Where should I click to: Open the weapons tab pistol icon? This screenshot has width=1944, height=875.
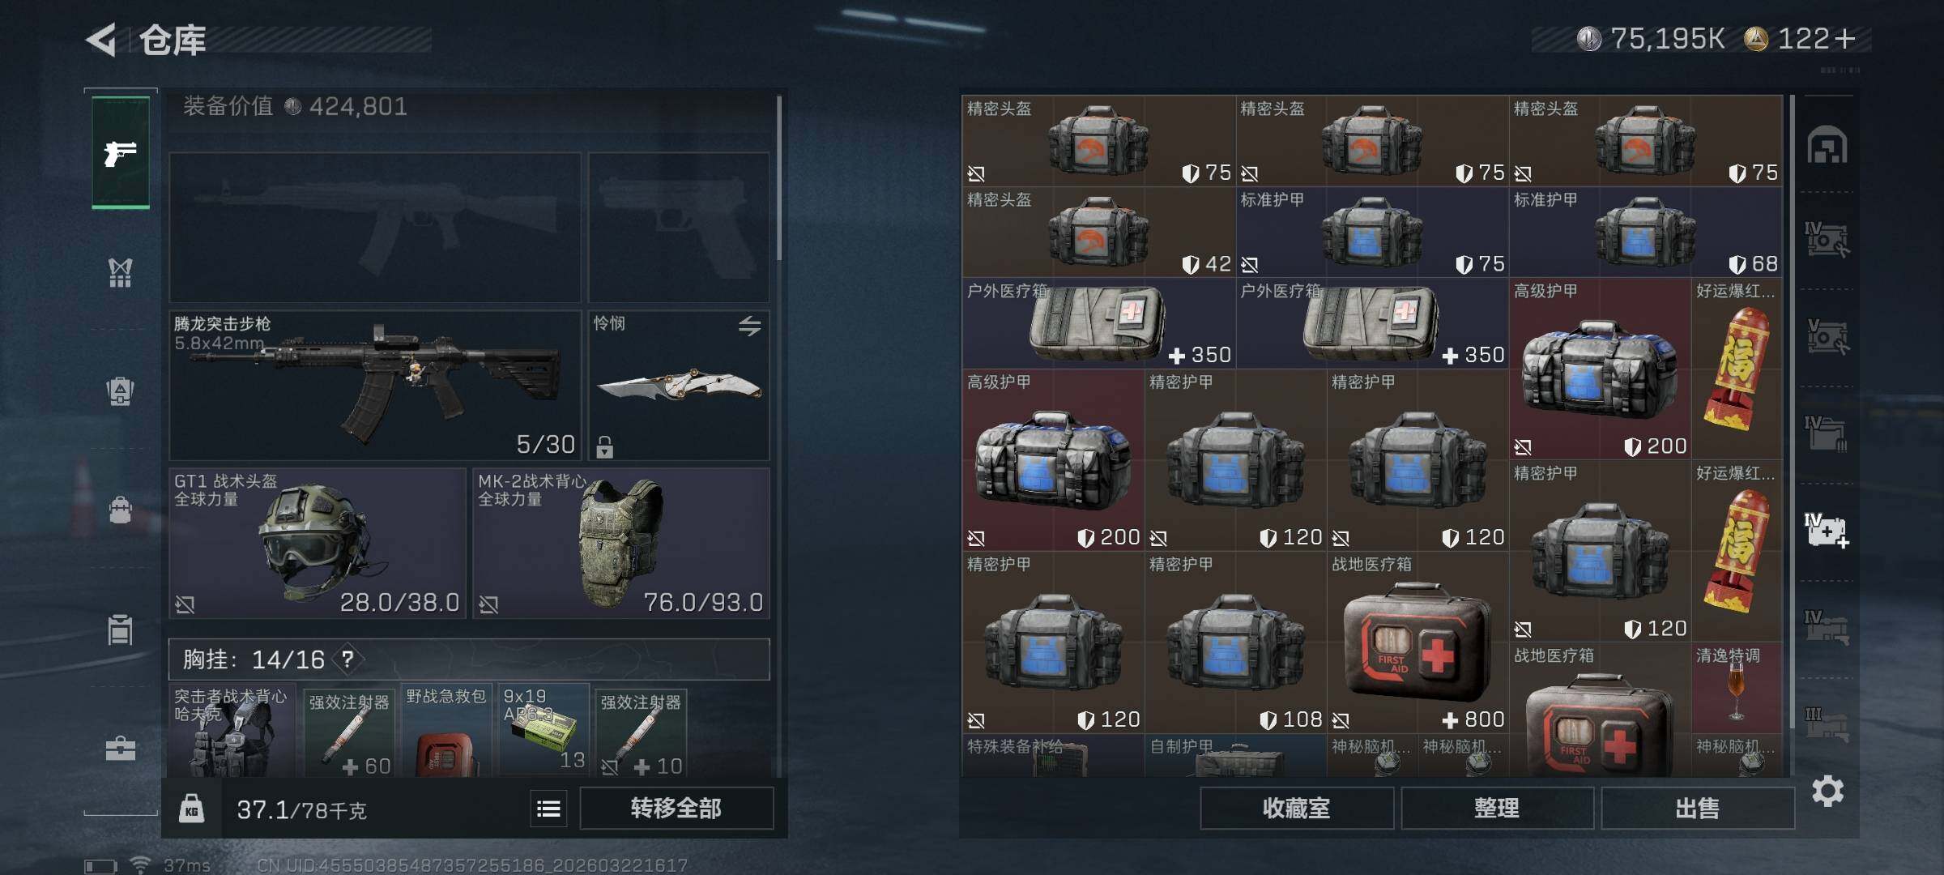pos(120,152)
